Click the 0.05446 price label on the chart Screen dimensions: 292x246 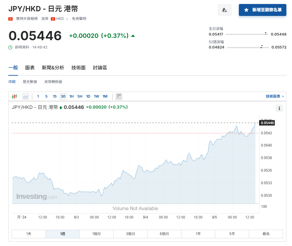click(x=267, y=123)
